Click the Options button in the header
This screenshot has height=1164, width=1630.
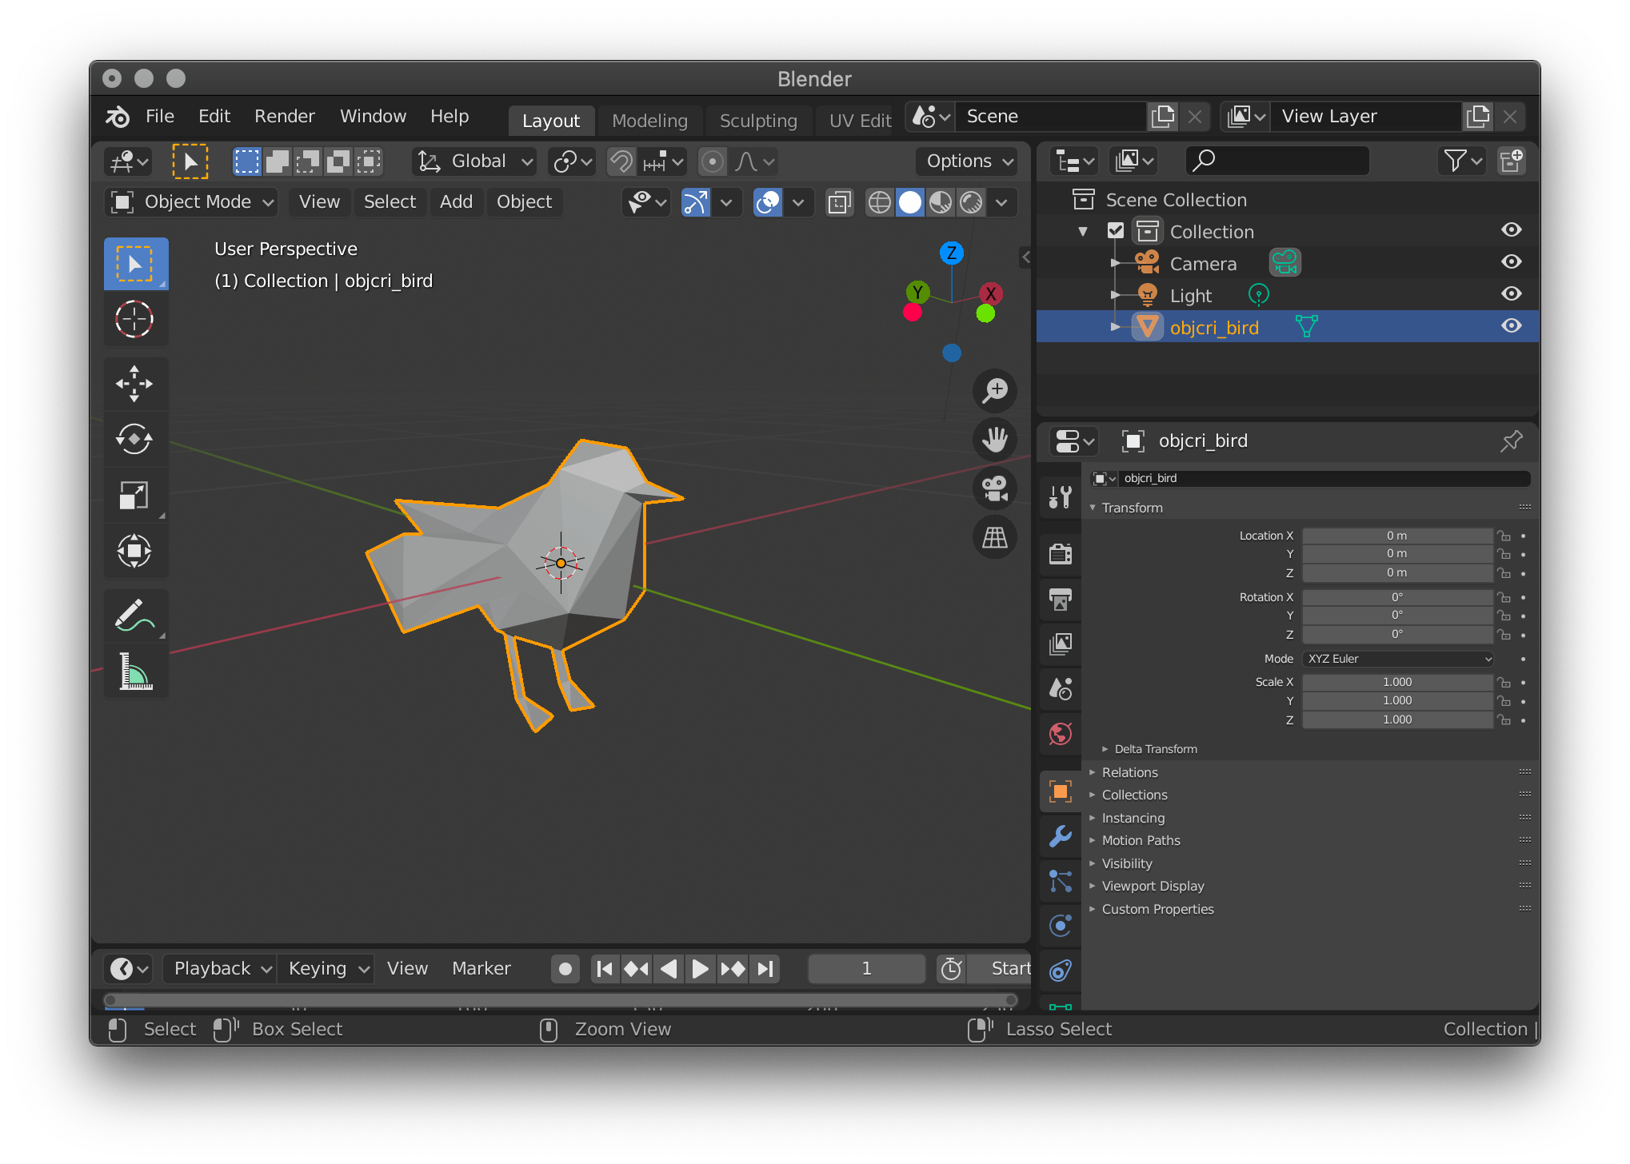coord(966,161)
